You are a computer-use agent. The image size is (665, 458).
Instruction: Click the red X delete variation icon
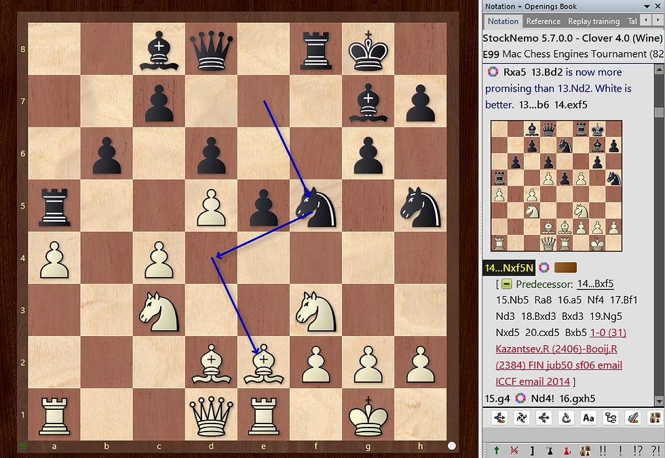(514, 451)
